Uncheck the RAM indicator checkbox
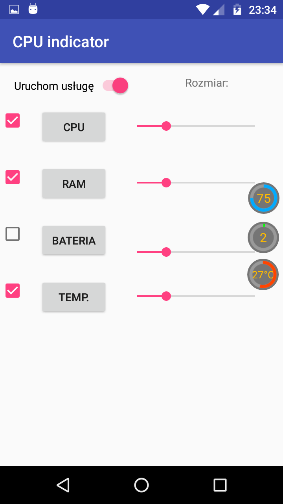 (x=13, y=177)
